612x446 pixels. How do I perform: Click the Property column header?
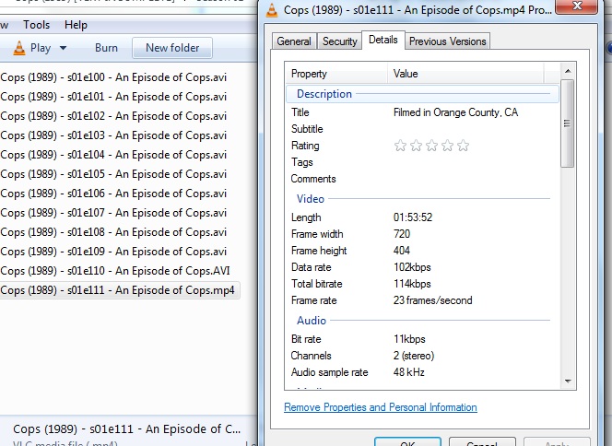336,74
